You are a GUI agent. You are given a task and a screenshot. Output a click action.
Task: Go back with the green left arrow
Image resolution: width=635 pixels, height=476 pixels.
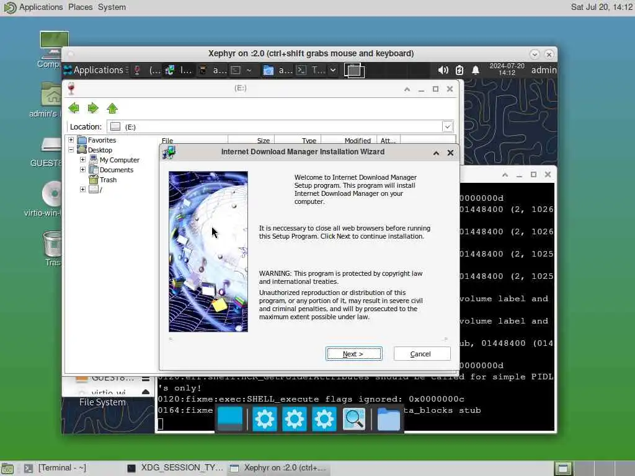coord(74,108)
